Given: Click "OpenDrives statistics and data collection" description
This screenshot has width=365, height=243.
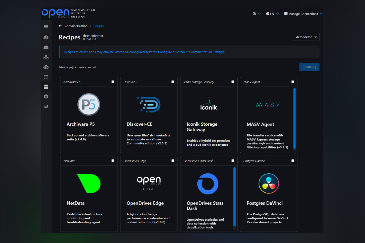Looking at the screenshot, I should point(205,223).
